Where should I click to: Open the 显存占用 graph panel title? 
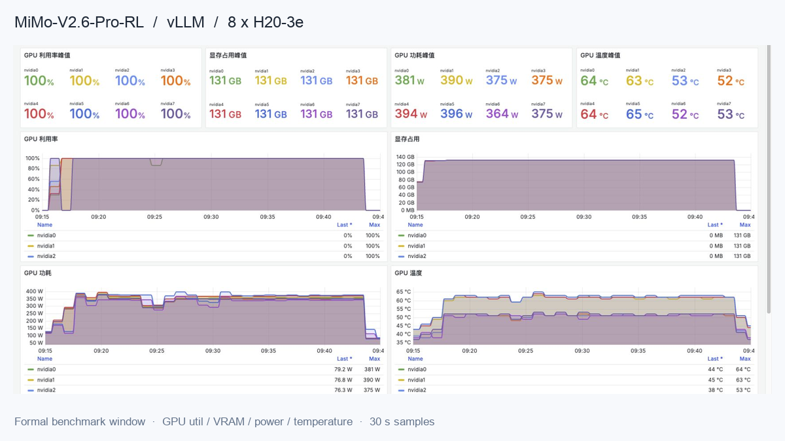click(407, 139)
